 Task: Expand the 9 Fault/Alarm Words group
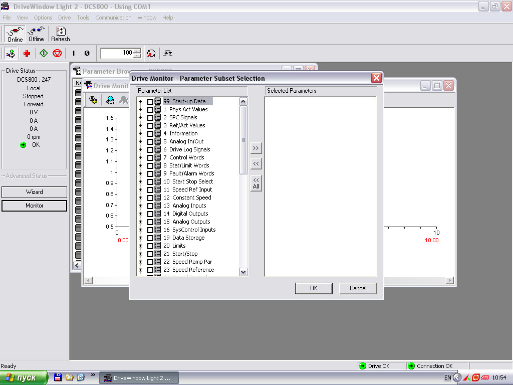click(x=141, y=173)
